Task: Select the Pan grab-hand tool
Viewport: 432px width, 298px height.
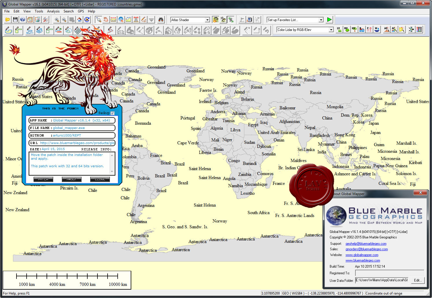Action: pos(106,20)
